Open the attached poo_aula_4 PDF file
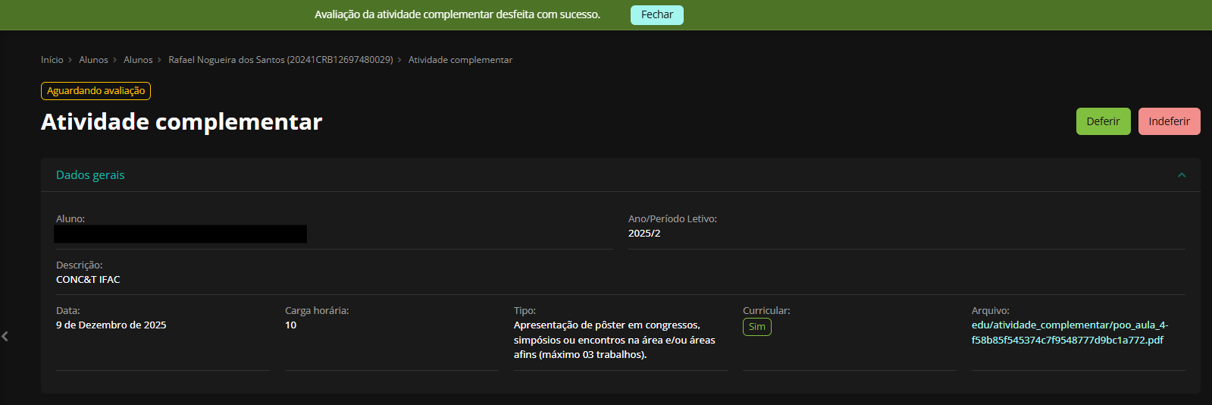Viewport: 1212px width, 405px height. (1069, 332)
